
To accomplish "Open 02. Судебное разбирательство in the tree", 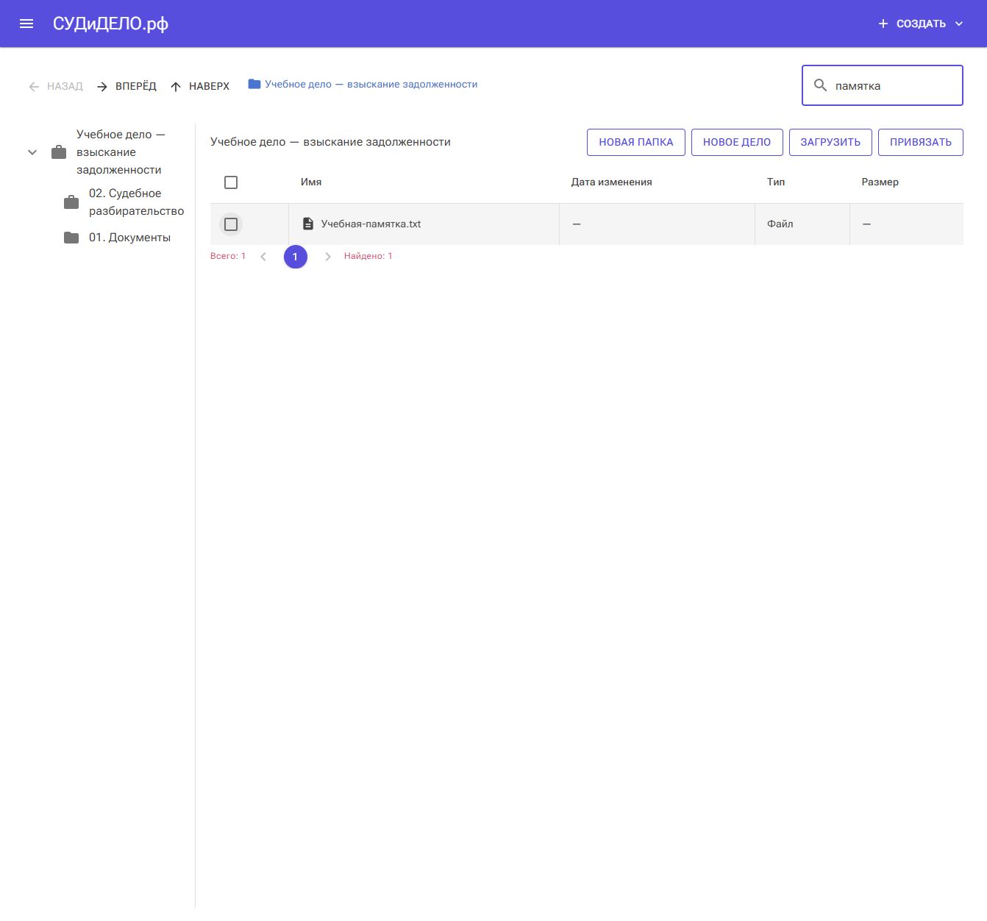I will tap(136, 202).
